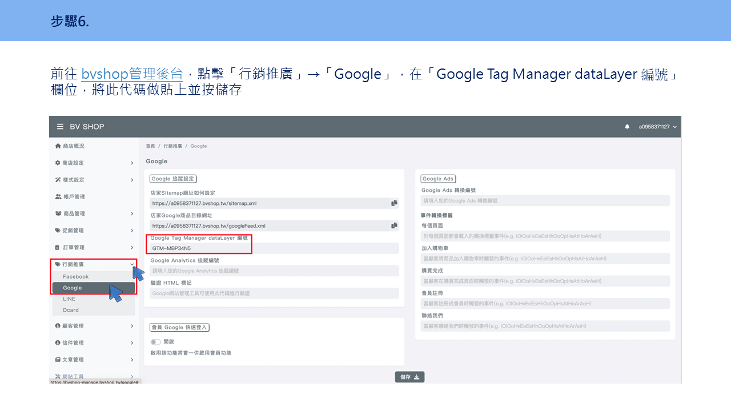Focus the GTM-MBP34N5 dataLayer field
Viewport: 731px width, 411px height.
pyautogui.click(x=275, y=248)
